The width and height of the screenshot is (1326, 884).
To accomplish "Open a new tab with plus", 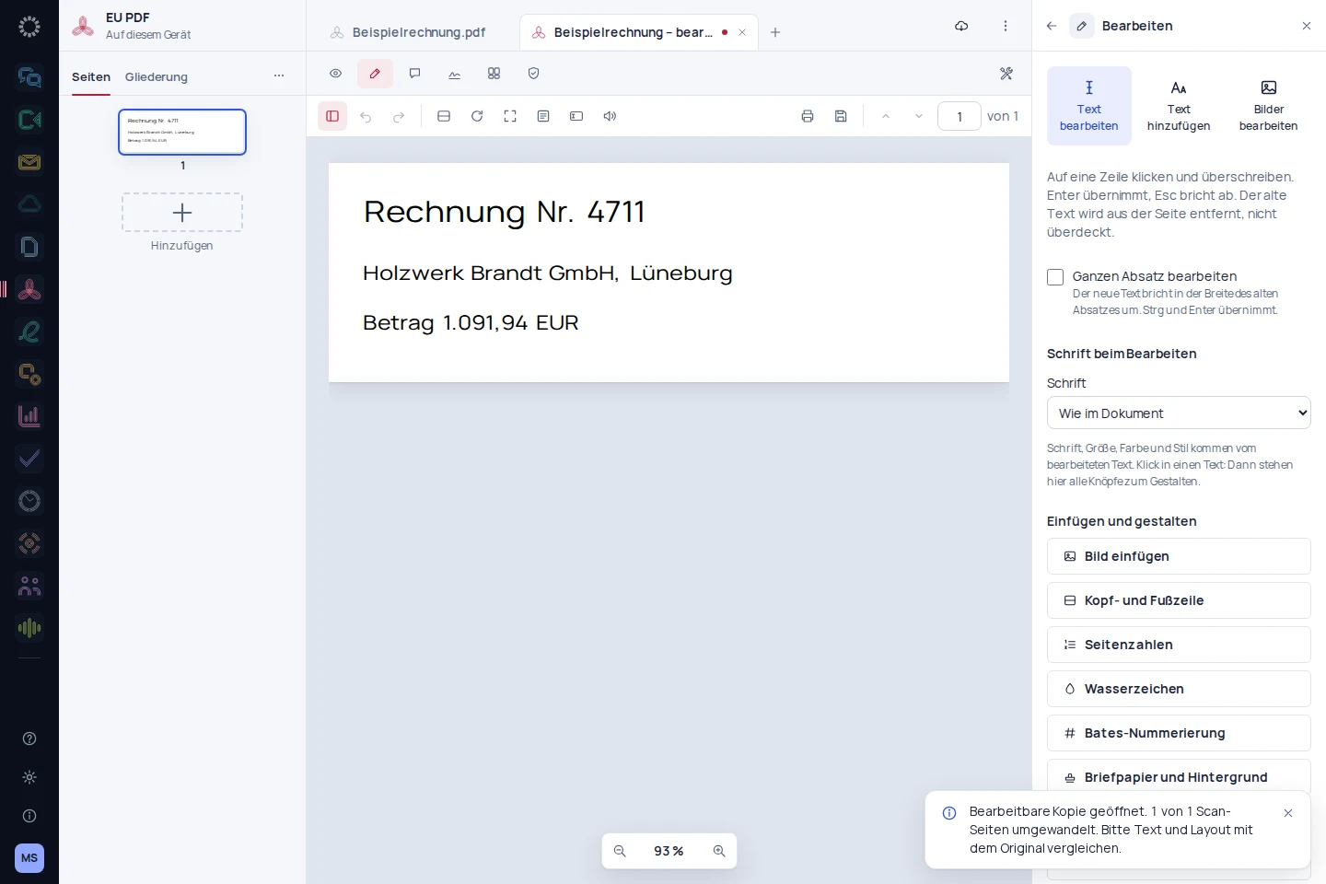I will pos(775,32).
